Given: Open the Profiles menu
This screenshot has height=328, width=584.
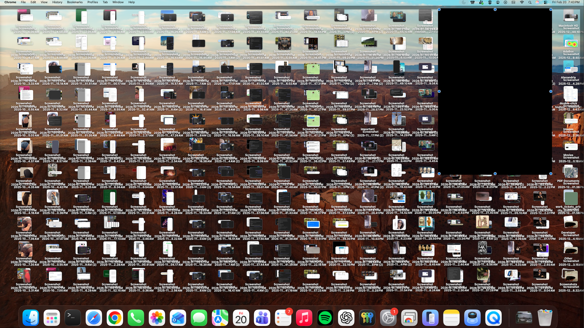Looking at the screenshot, I should click(92, 2).
